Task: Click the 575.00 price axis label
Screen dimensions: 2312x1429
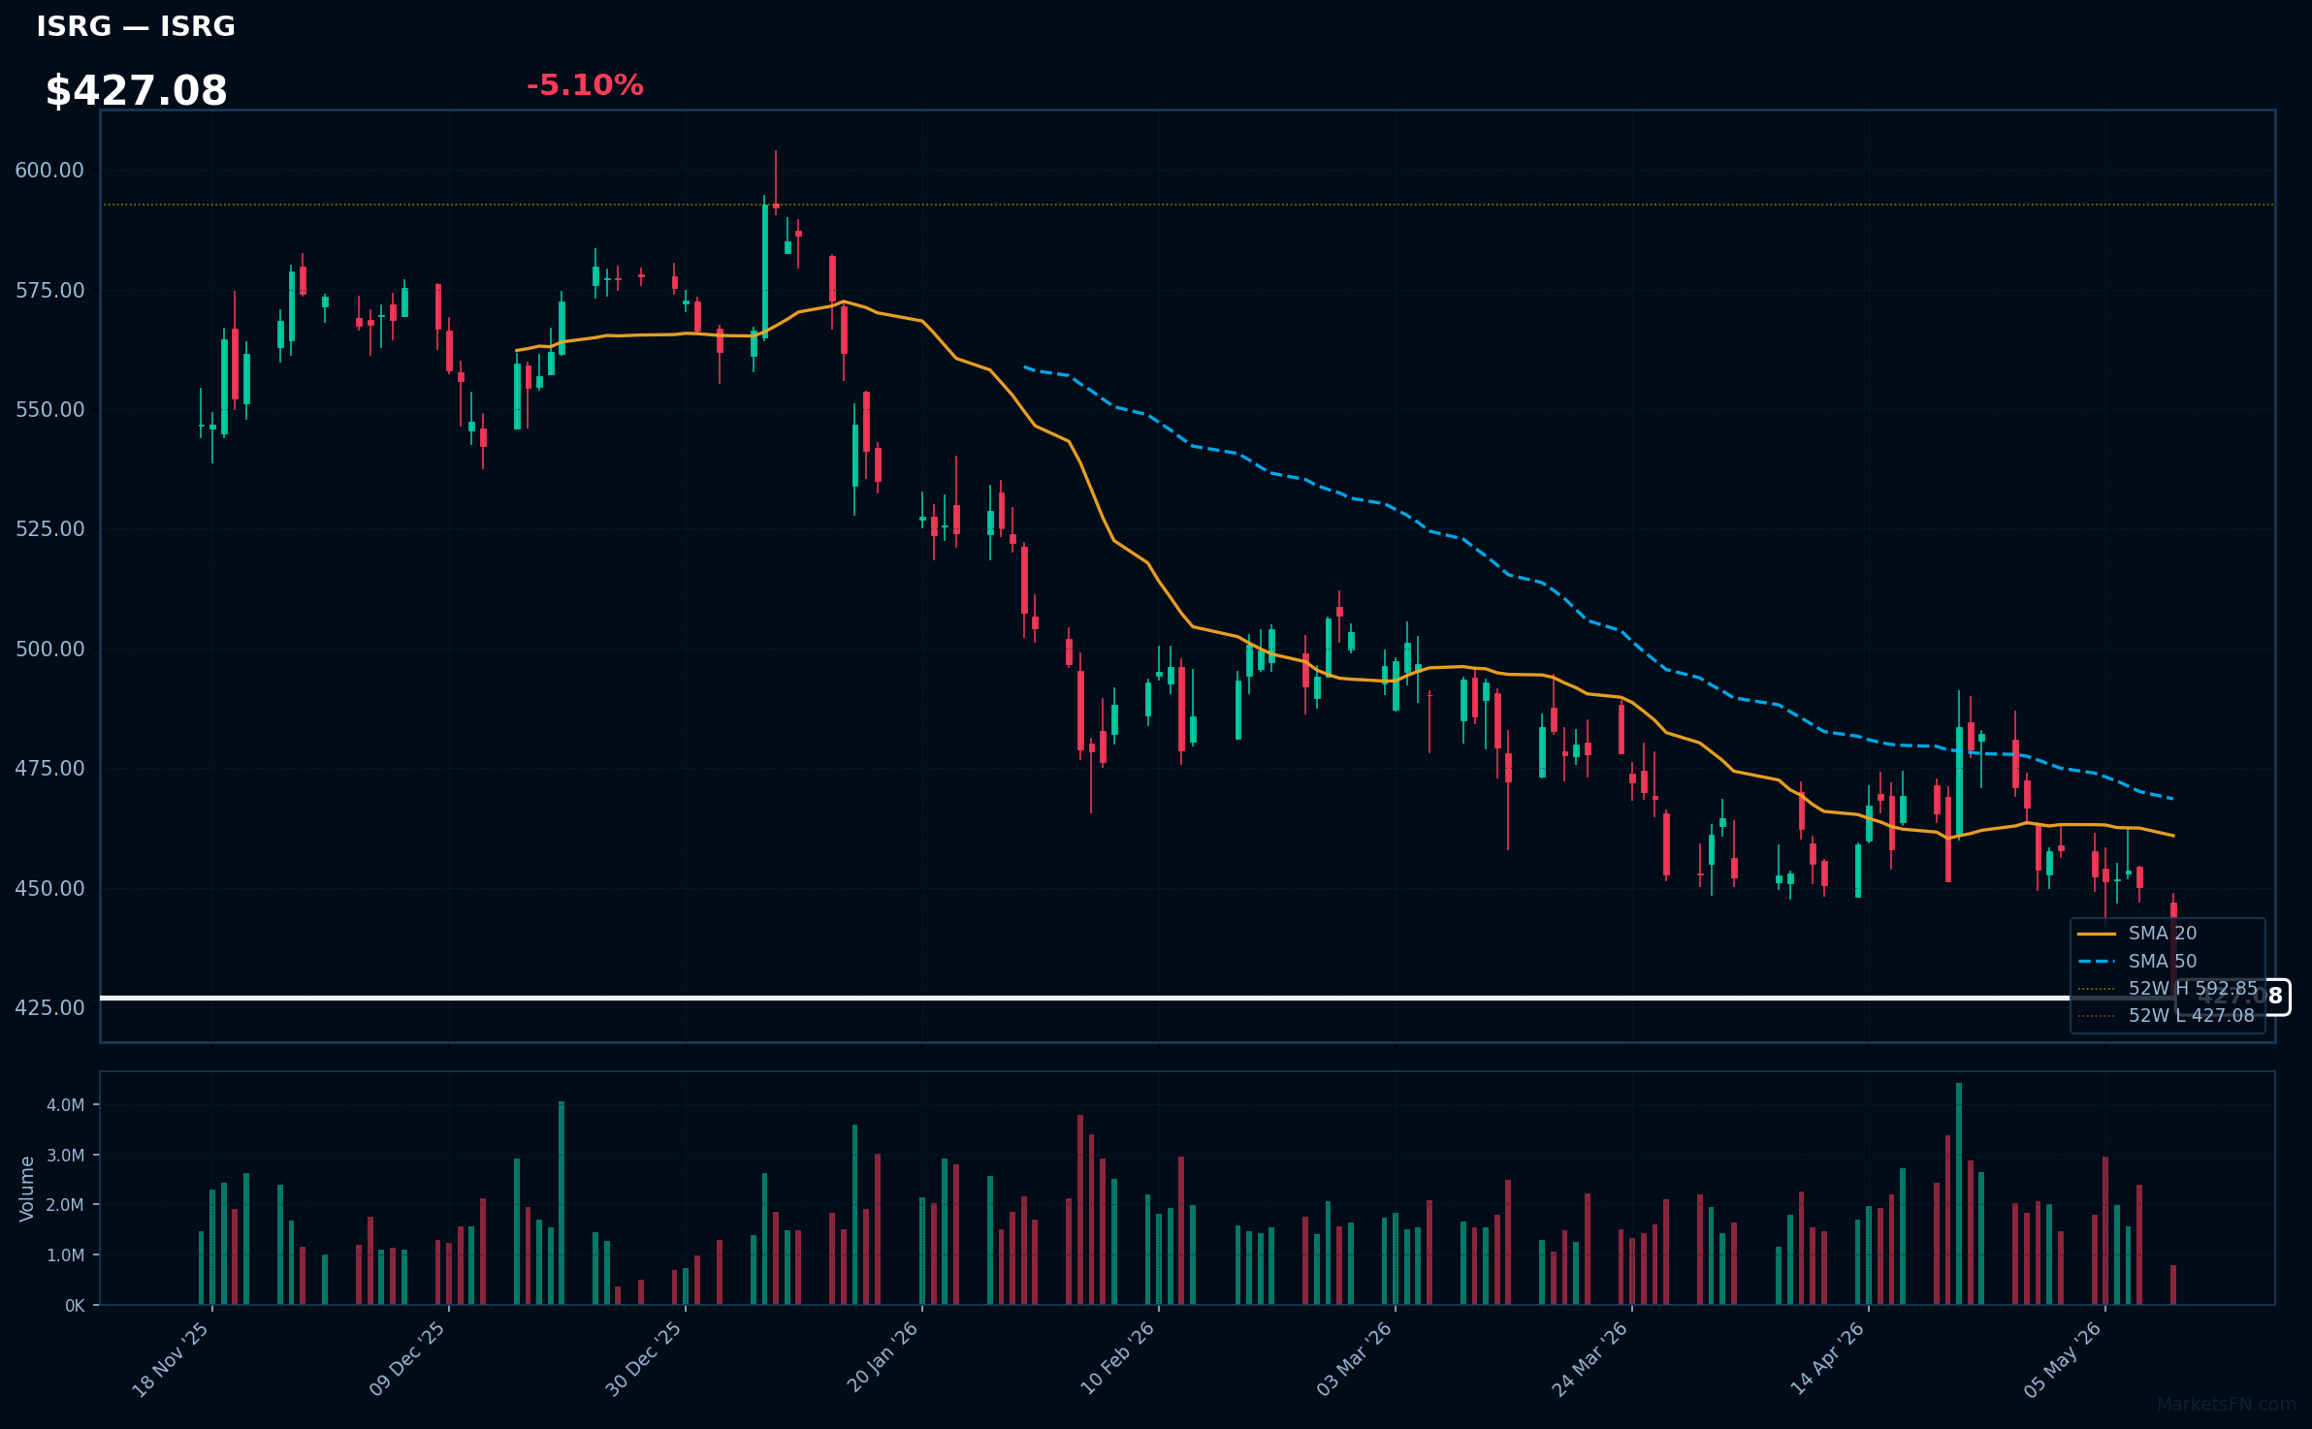Action: 49,290
